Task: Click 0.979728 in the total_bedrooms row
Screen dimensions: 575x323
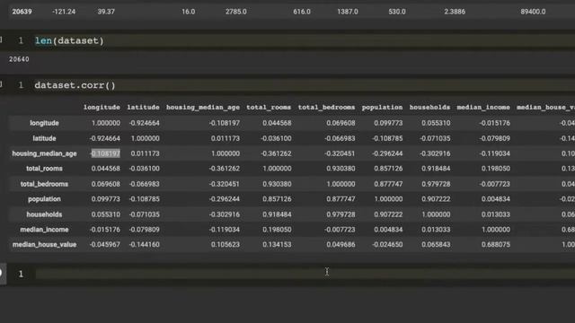Action: pyautogui.click(x=436, y=184)
